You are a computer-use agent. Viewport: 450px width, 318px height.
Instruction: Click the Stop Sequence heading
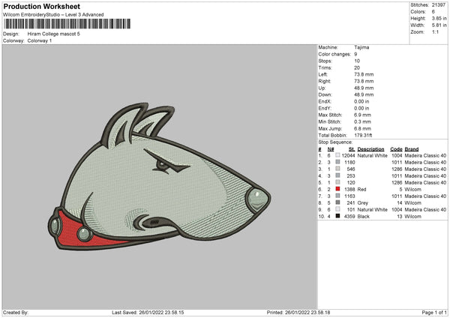tap(335, 142)
